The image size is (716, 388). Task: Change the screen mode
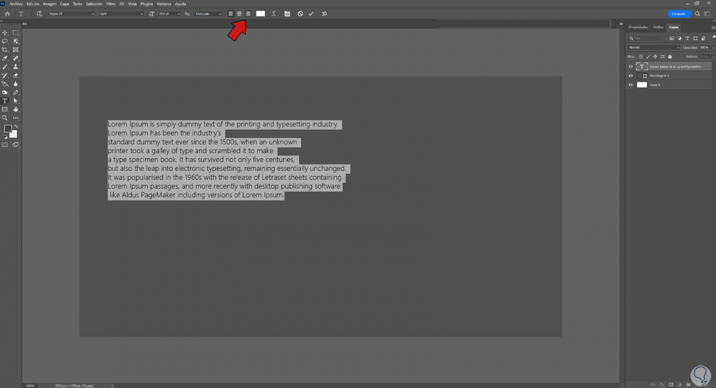[16, 145]
